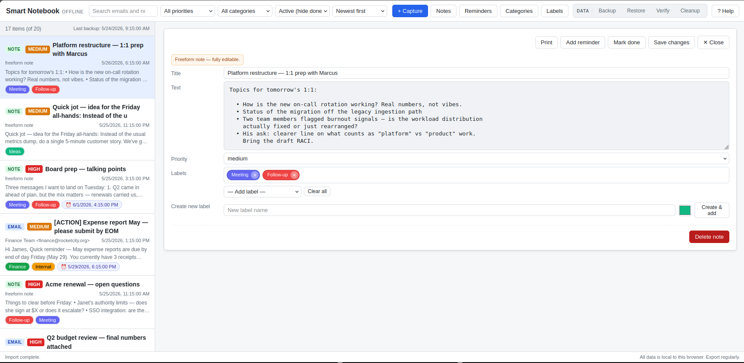The width and height of the screenshot is (744, 363).
Task: Remove the Follow-up label via its x icon
Action: tap(294, 175)
